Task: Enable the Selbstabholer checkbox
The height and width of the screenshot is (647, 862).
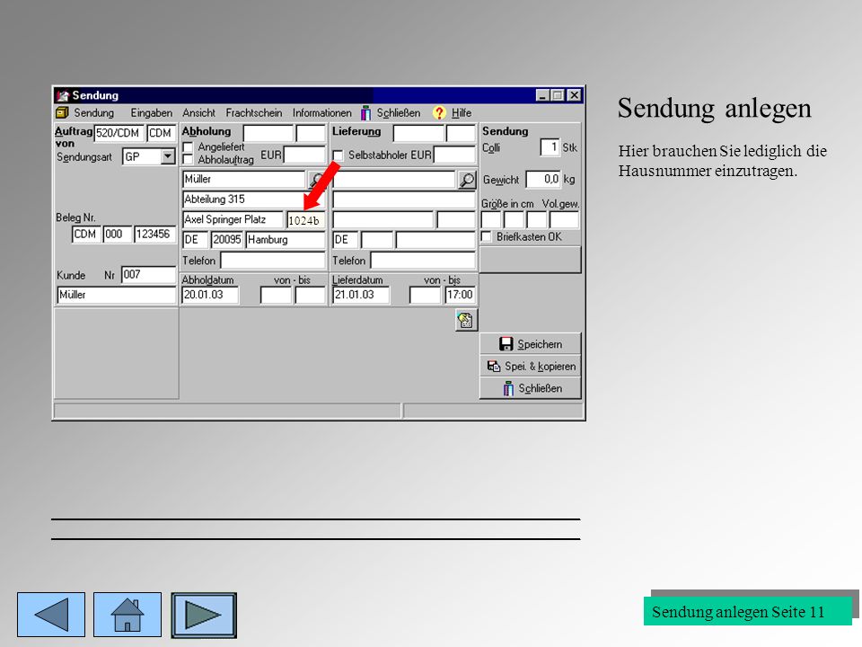Action: click(x=339, y=155)
